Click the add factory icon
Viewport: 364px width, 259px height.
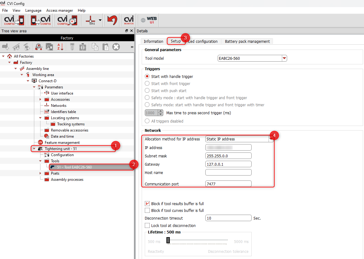click(6, 47)
